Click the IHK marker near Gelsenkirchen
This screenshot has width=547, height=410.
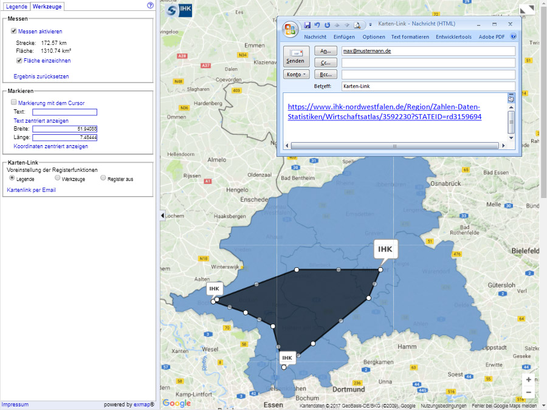point(287,358)
